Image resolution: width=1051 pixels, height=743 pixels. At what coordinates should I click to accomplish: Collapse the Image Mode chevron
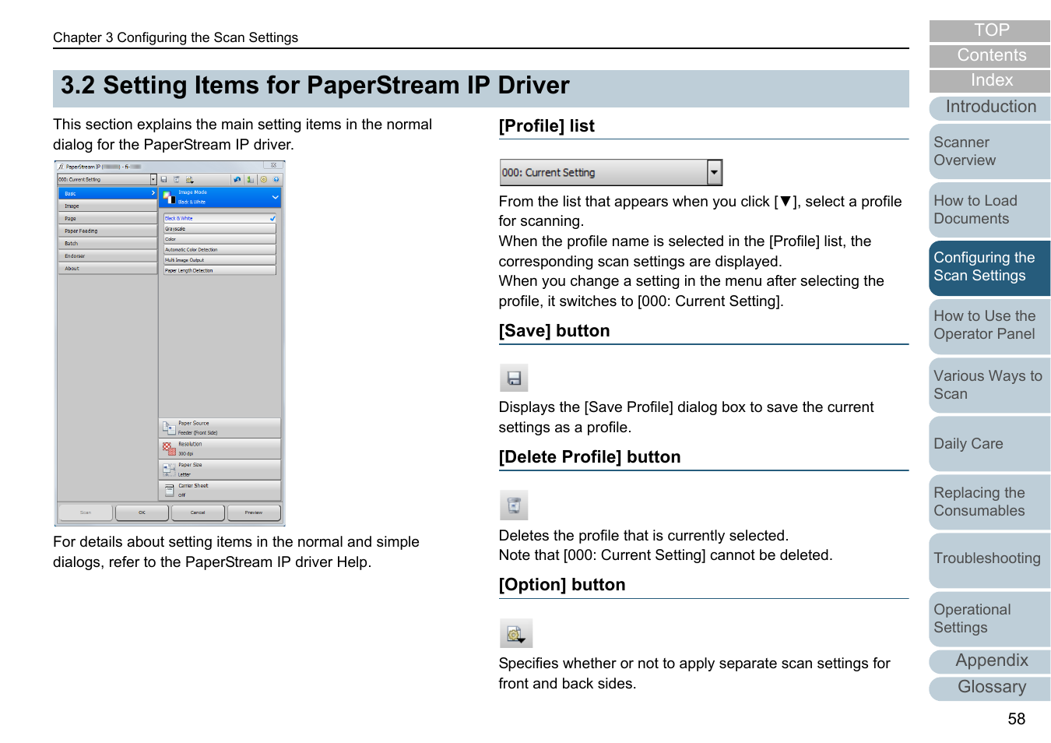tap(275, 197)
